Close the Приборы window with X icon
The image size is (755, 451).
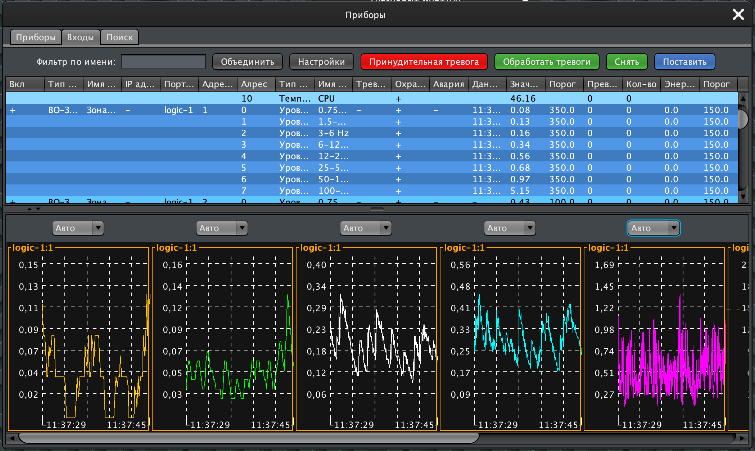[738, 15]
